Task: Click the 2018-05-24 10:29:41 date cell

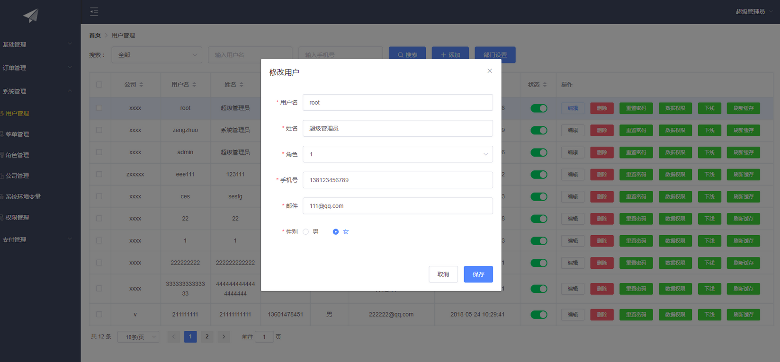Action: click(x=477, y=315)
